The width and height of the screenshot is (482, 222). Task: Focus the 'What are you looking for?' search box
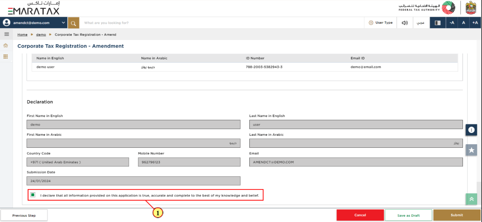click(222, 23)
